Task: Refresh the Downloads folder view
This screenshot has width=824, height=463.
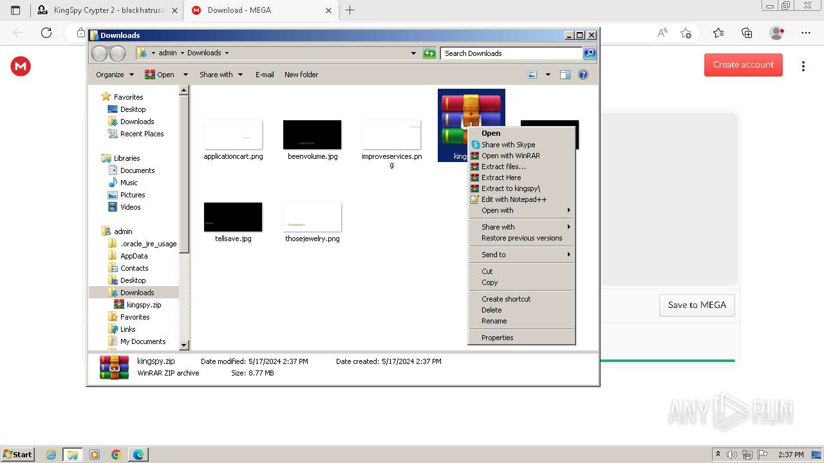Action: click(x=429, y=53)
